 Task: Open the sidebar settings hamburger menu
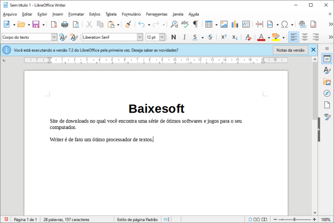coord(327,49)
